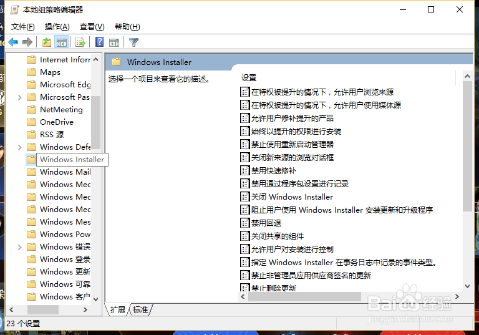Select the 关闭 Windows Installer setting
479x335 pixels.
tap(286, 197)
